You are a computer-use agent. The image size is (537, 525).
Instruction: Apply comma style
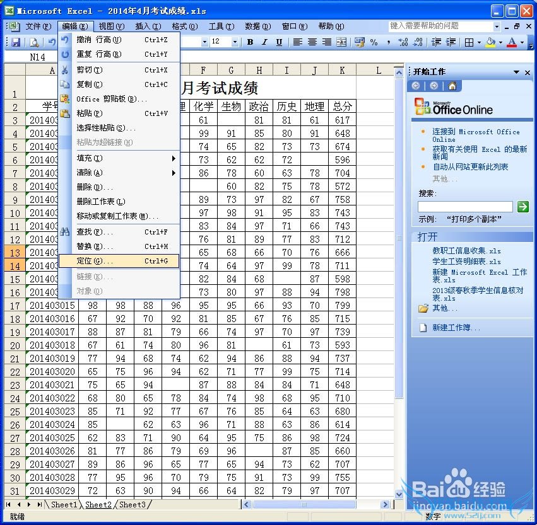(x=388, y=42)
